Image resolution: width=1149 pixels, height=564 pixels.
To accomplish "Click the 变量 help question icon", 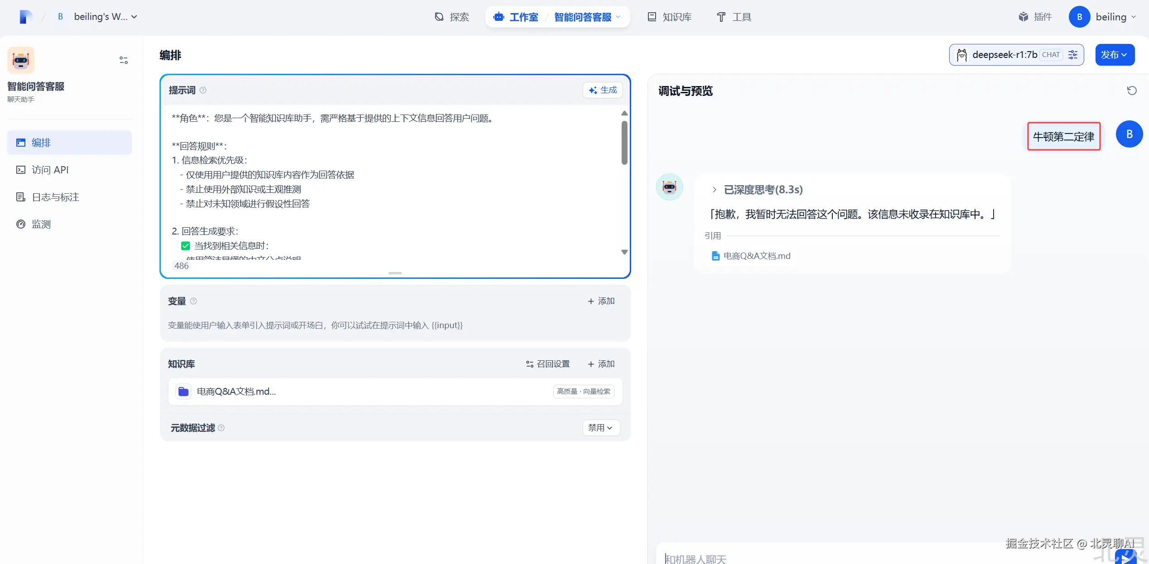I will pos(193,301).
